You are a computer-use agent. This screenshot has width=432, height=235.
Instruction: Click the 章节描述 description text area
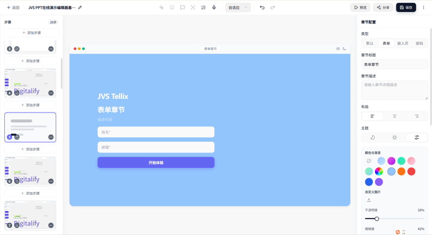tap(394, 90)
